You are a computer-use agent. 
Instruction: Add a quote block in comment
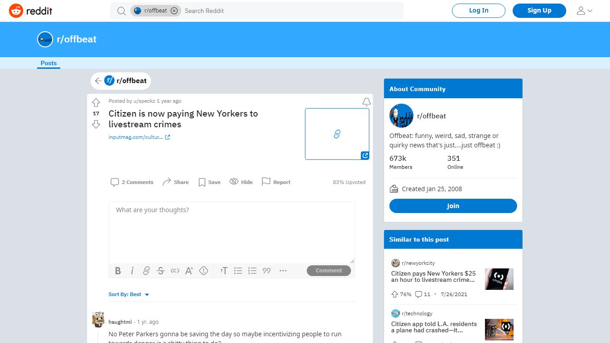[267, 271]
